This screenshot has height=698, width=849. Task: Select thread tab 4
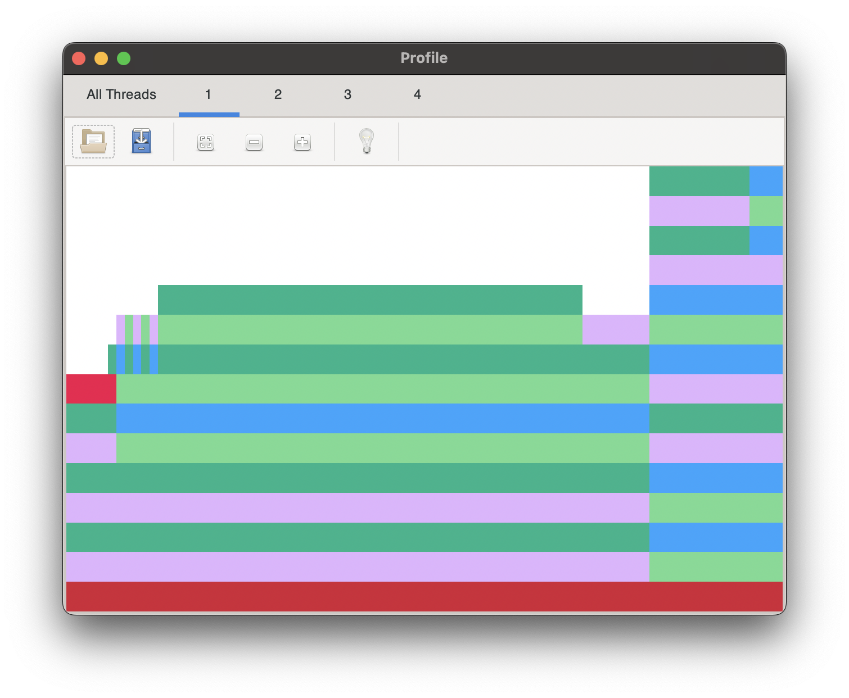pos(417,94)
